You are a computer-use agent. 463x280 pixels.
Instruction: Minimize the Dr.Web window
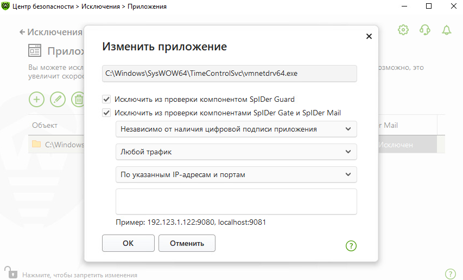pyautogui.click(x=404, y=6)
